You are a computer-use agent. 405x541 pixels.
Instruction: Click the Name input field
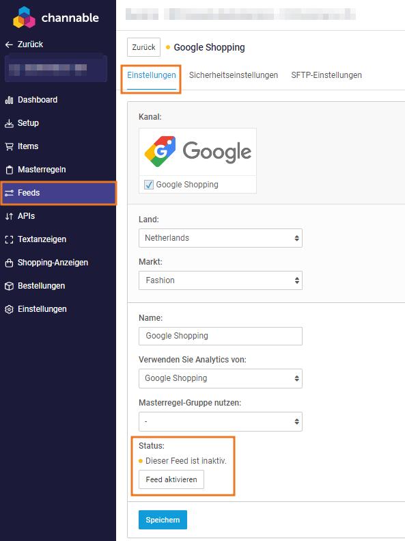pos(221,336)
